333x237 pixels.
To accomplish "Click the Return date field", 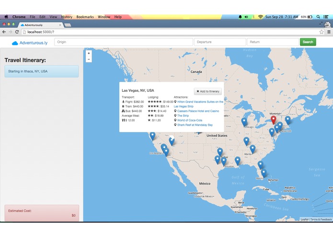I will pos(273,42).
